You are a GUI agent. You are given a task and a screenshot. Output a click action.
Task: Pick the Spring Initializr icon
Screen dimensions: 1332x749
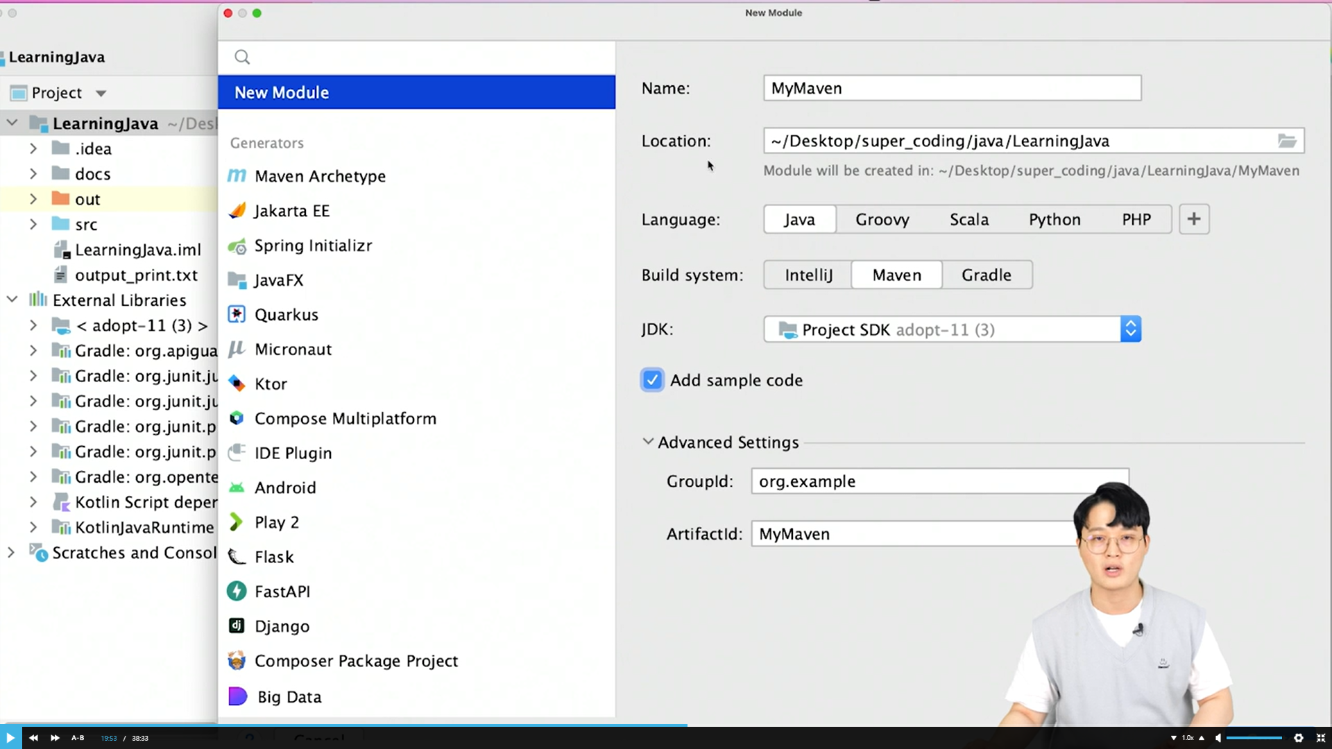pos(237,246)
